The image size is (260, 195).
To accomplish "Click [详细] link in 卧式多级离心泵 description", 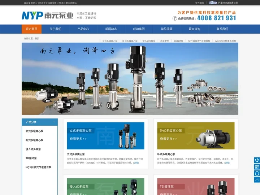I will 227,163.
